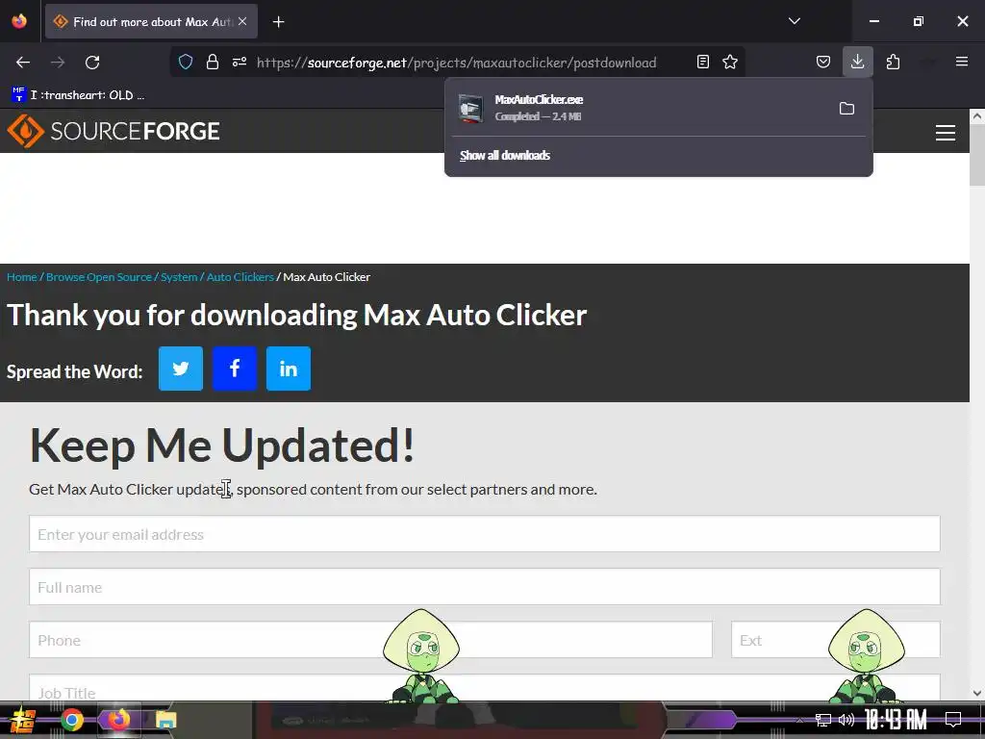Screen dimensions: 985x739
Task: Open Browse Open Source breadcrumb
Action: tap(99, 277)
